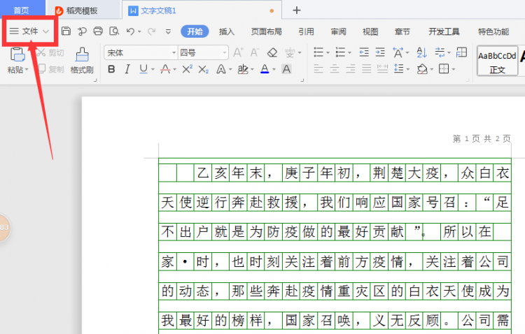
Task: Open the 引用 ribbon tab
Action: [307, 31]
